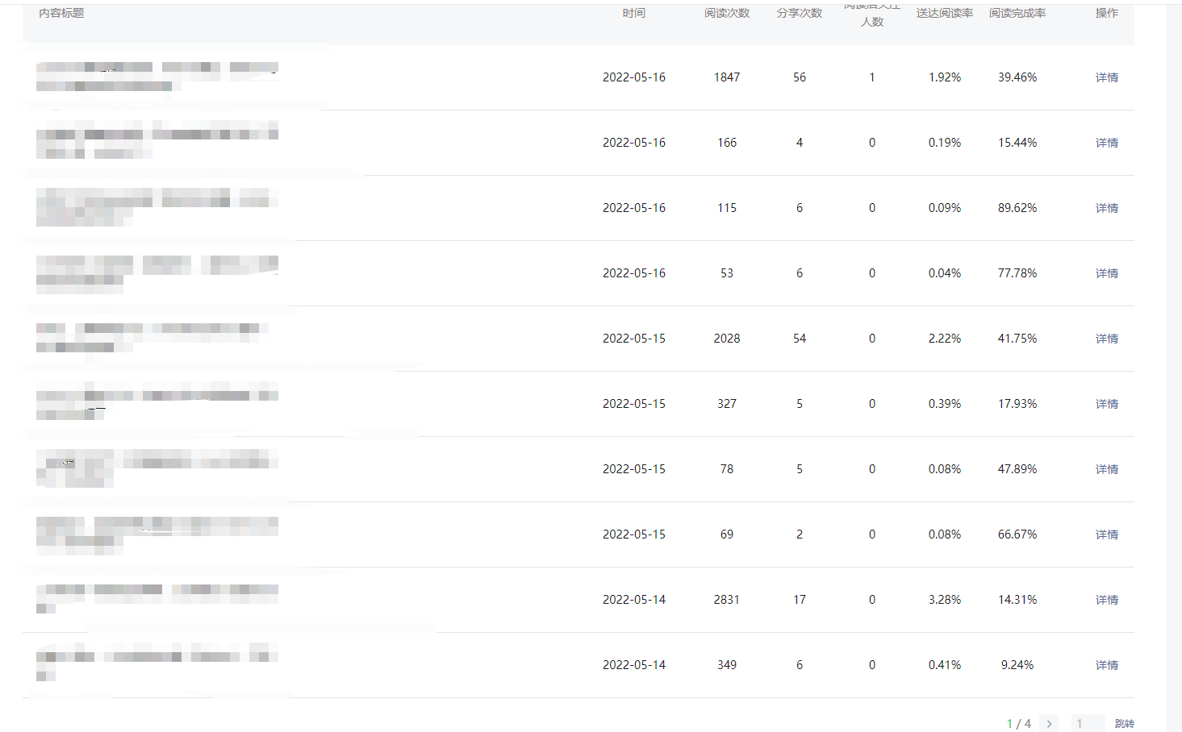
Task: Click the 2022-05-15 date beside 2028 reads
Action: tap(634, 339)
